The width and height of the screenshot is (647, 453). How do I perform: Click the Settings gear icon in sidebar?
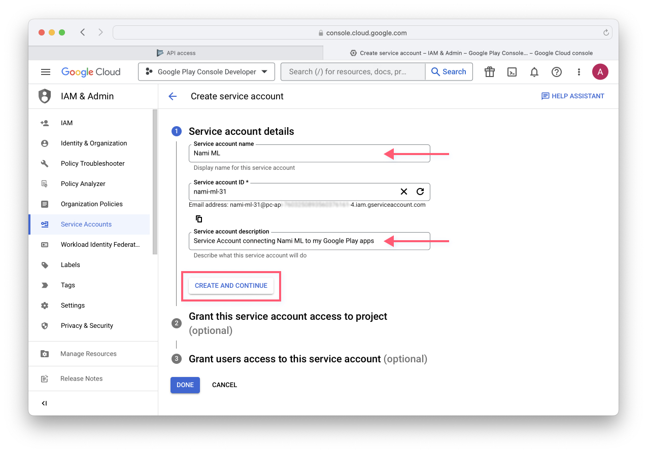click(x=45, y=306)
